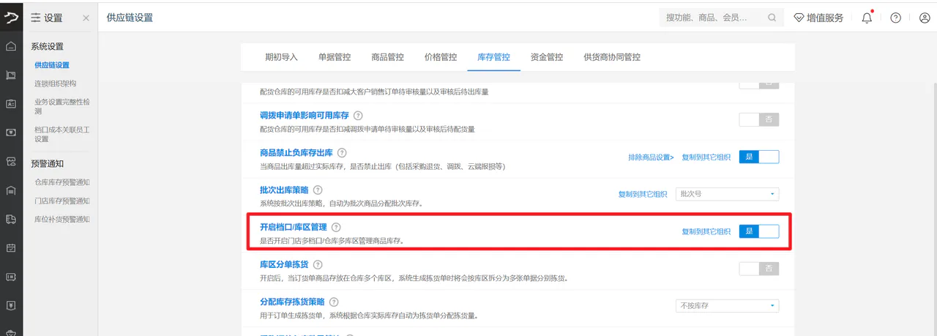Click the help icon beside 库区分单拣货
The width and height of the screenshot is (937, 336).
point(318,264)
